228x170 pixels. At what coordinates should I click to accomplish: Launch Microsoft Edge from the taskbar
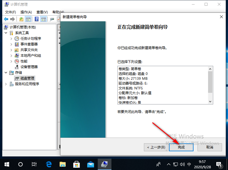tap(48, 164)
